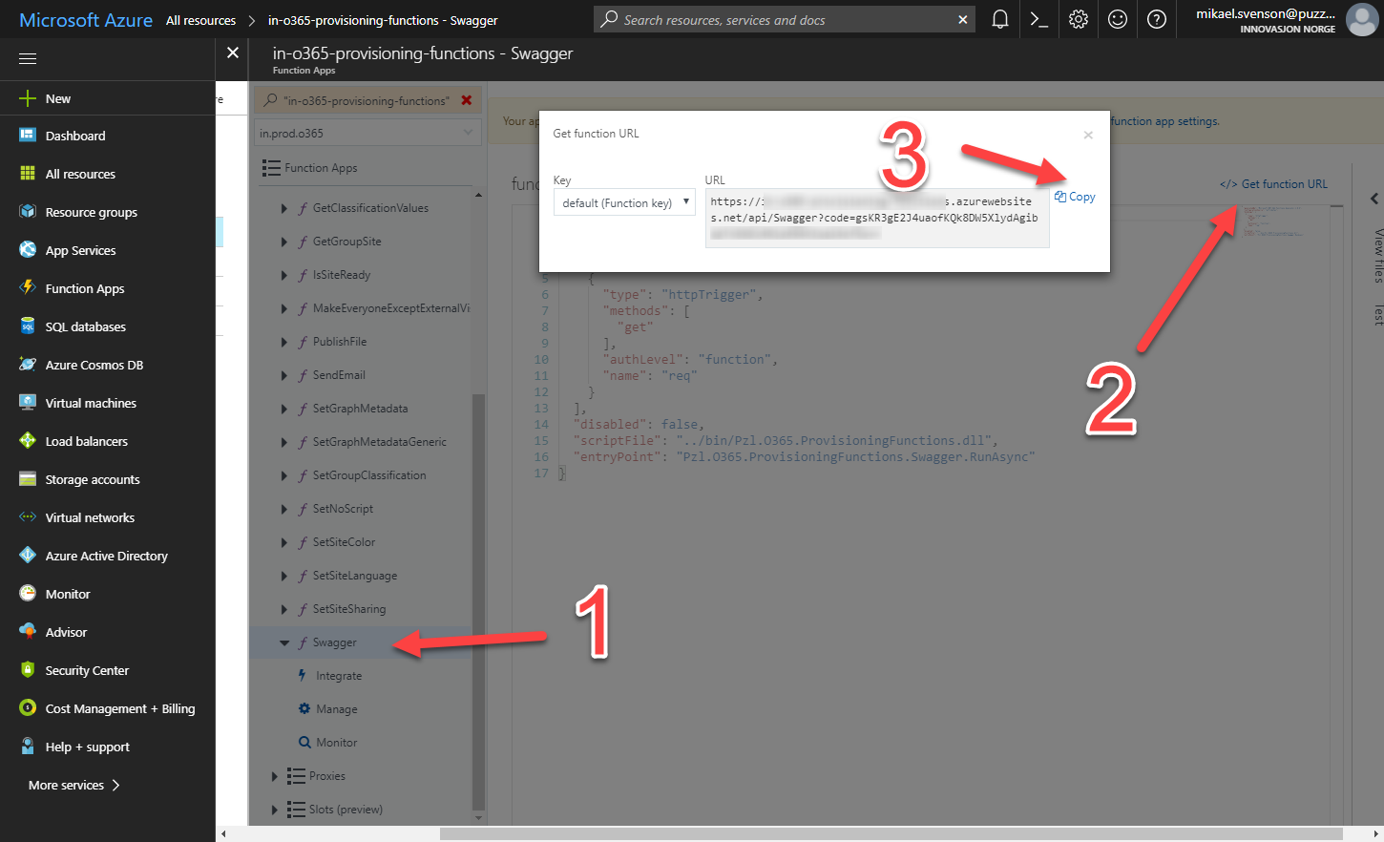Select Manage under Swagger
Screen dimensions: 1384x842
pyautogui.click(x=337, y=709)
